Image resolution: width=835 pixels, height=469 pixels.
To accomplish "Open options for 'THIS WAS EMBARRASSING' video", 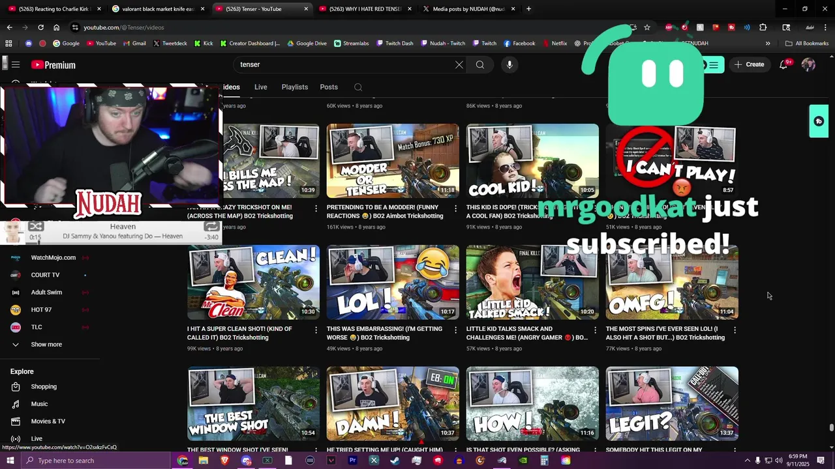I will point(456,330).
